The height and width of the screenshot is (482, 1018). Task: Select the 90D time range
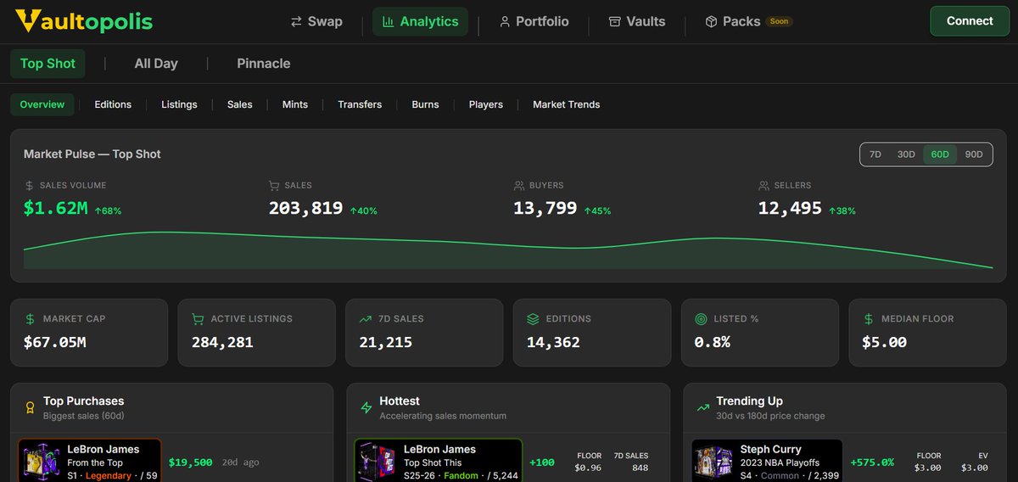(974, 154)
